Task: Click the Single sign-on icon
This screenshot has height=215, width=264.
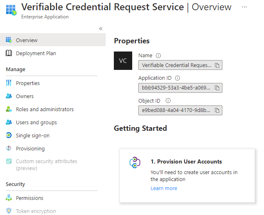Action: click(9, 135)
